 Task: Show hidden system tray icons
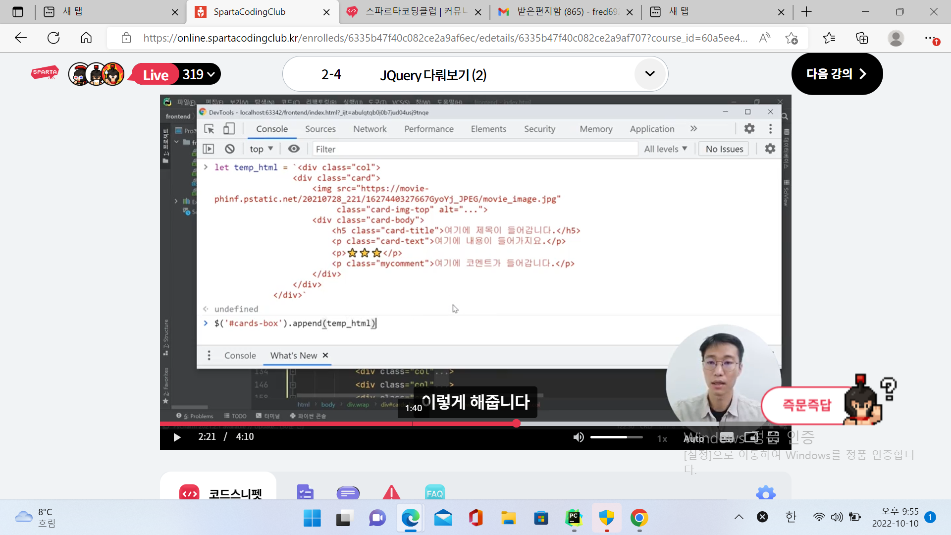[x=739, y=517]
